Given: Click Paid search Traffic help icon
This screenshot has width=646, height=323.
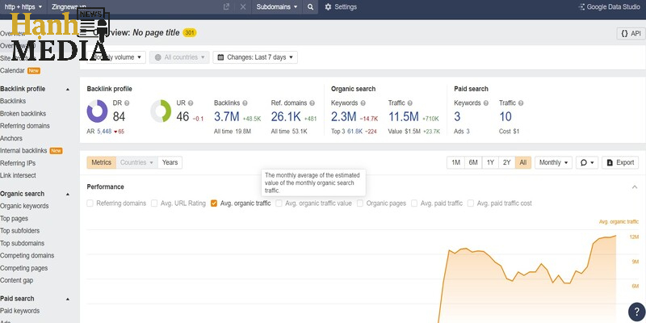Looking at the screenshot, I should pos(521,103).
